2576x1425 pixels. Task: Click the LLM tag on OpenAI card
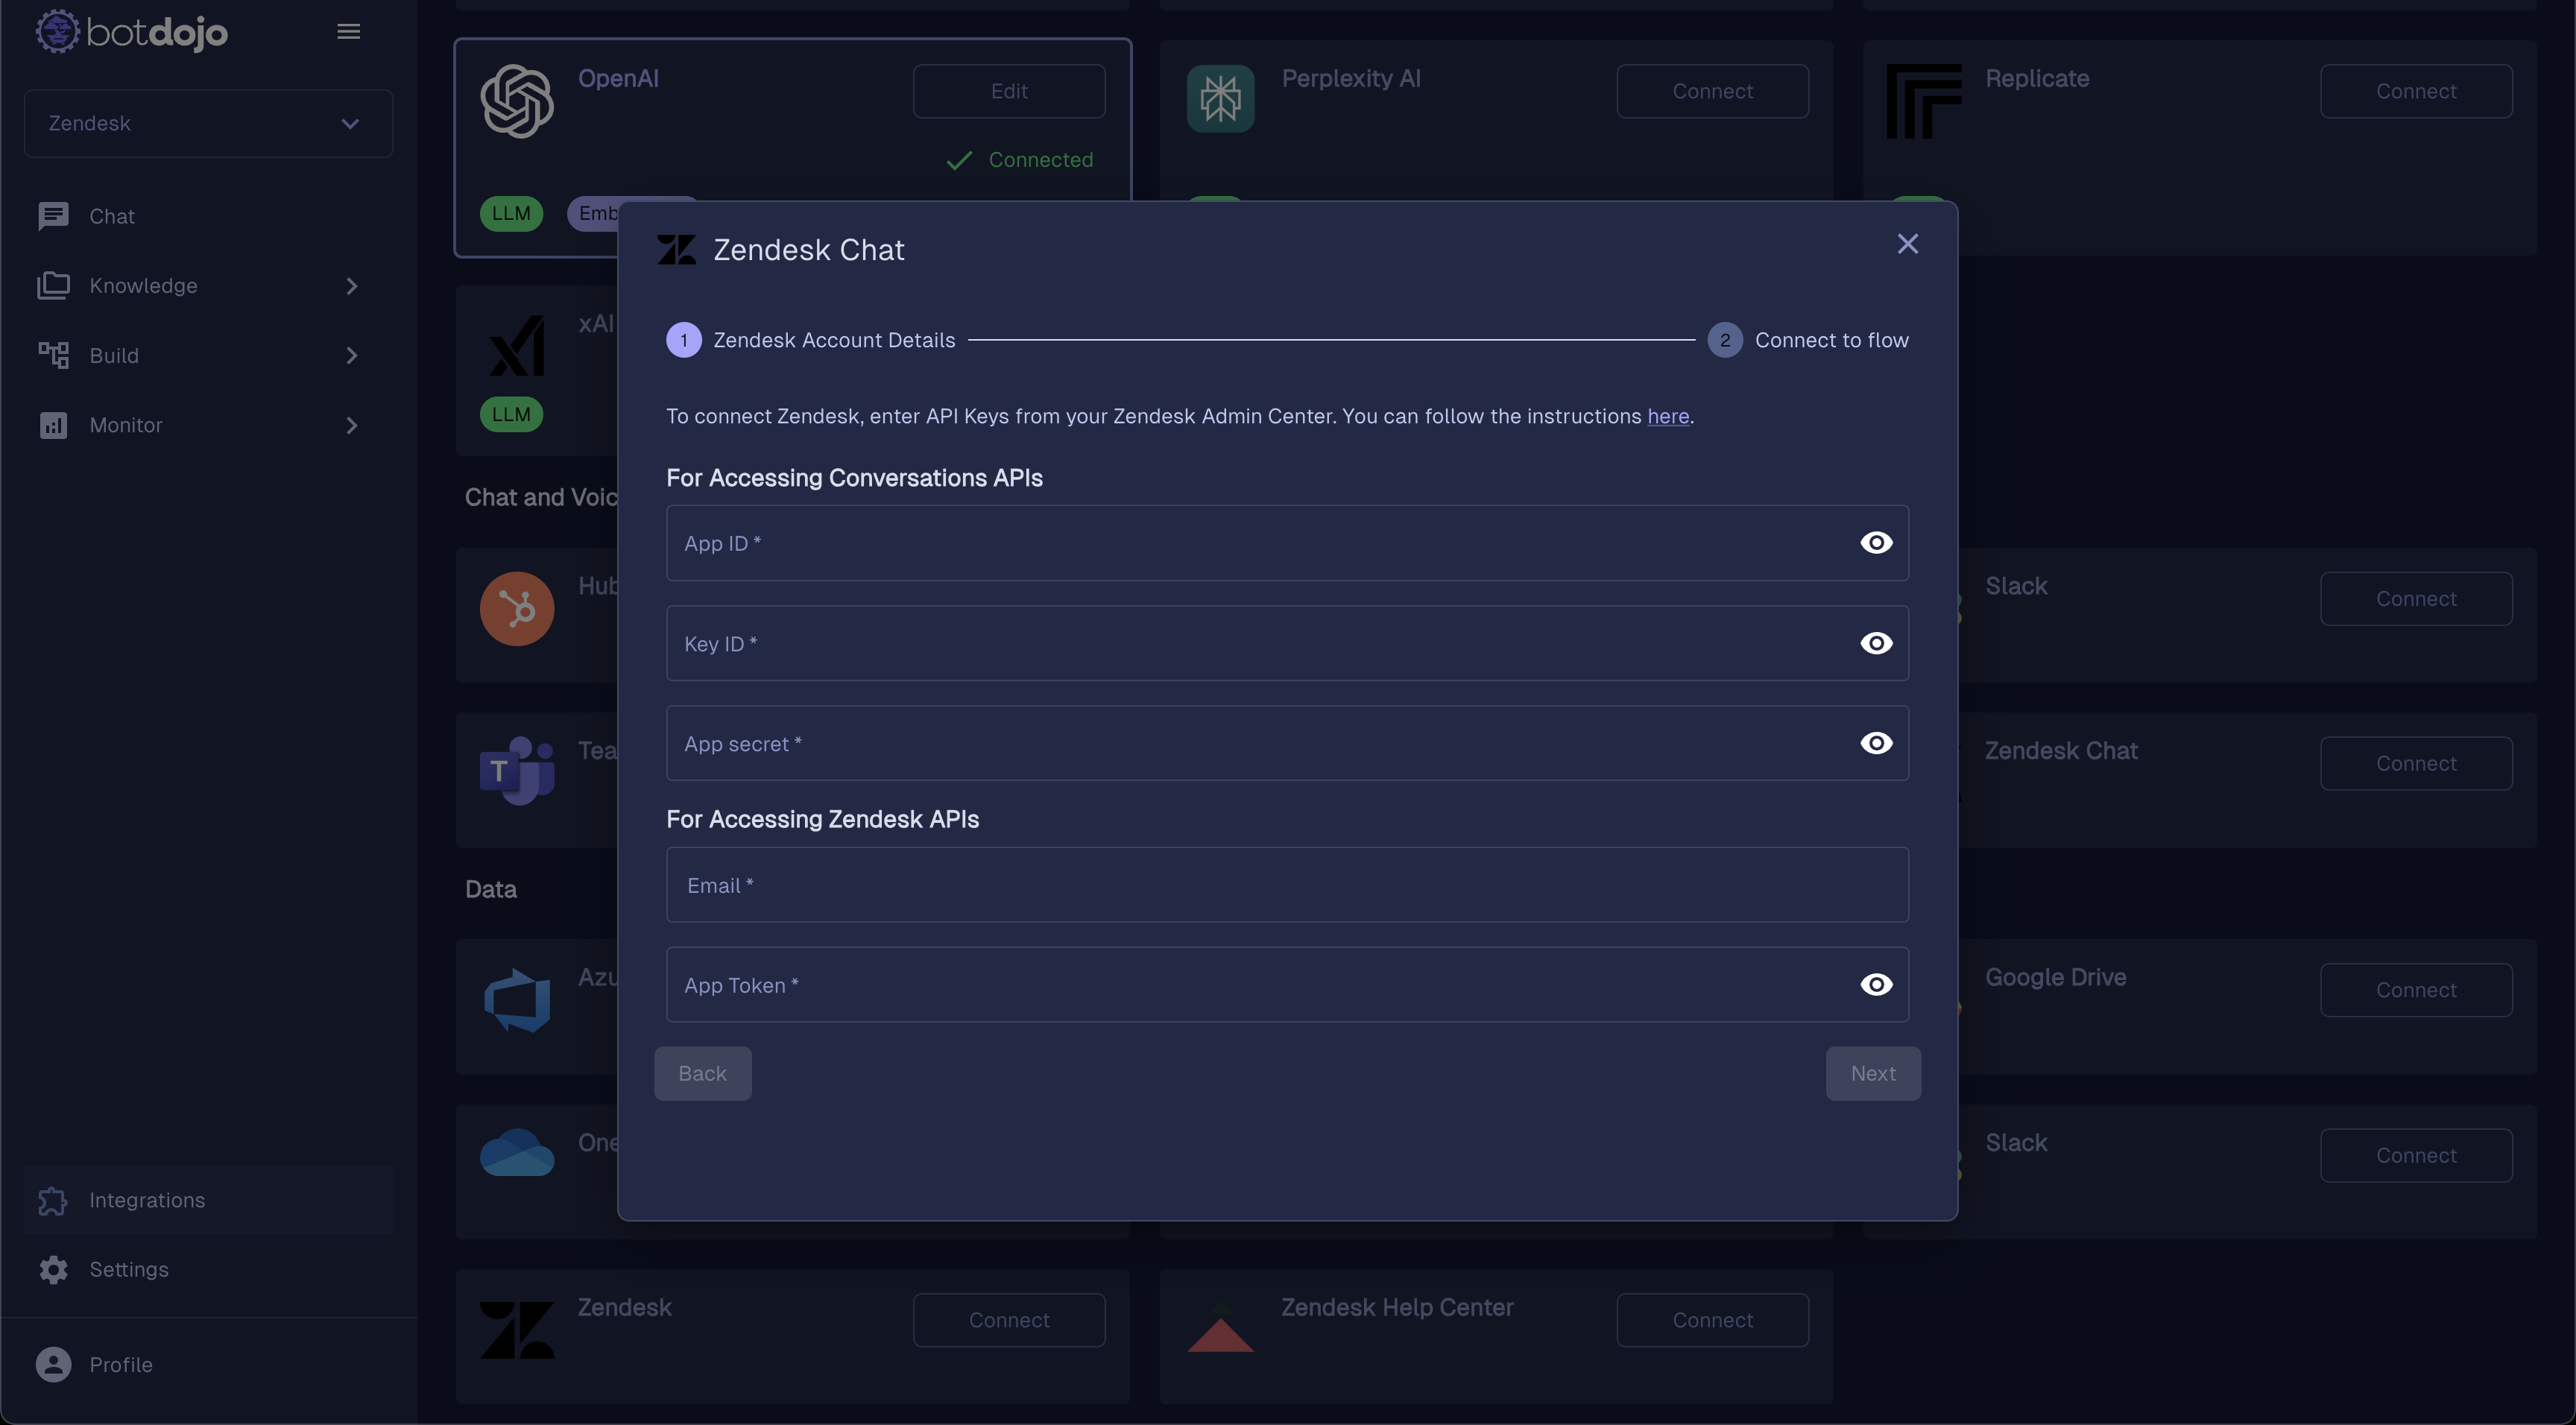click(x=511, y=213)
